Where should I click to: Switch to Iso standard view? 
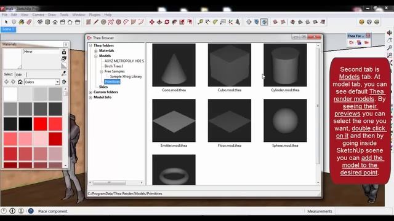coord(40,22)
